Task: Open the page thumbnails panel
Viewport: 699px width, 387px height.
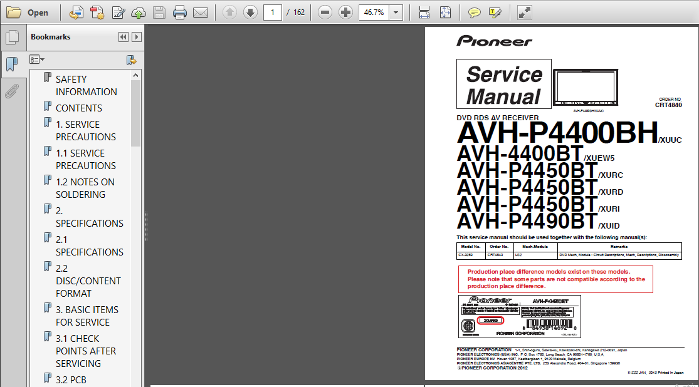Action: pos(13,37)
